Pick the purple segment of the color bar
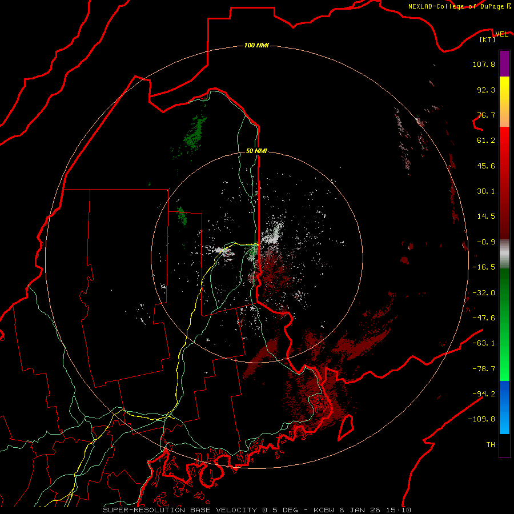The image size is (514, 514). [504, 63]
